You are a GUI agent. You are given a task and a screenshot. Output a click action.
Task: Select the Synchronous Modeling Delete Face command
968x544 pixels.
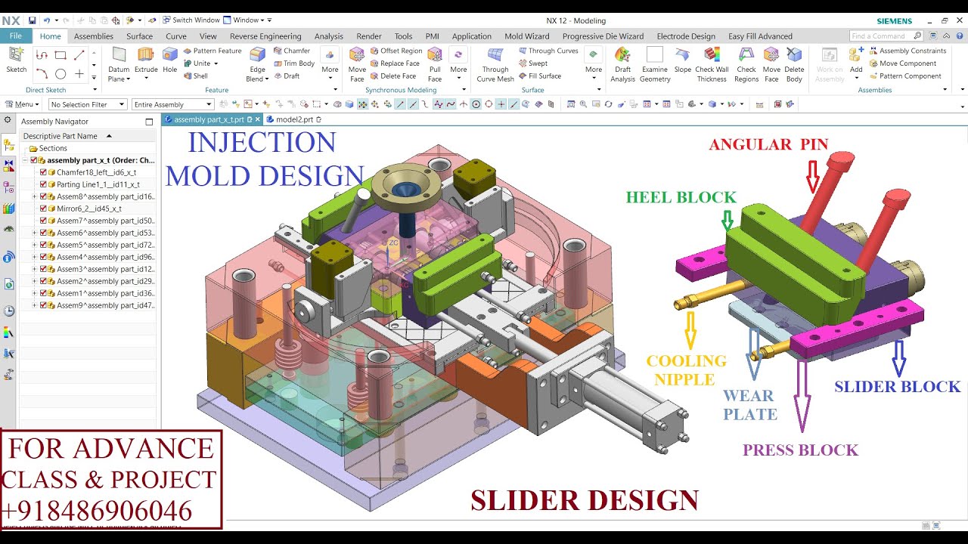click(x=393, y=76)
